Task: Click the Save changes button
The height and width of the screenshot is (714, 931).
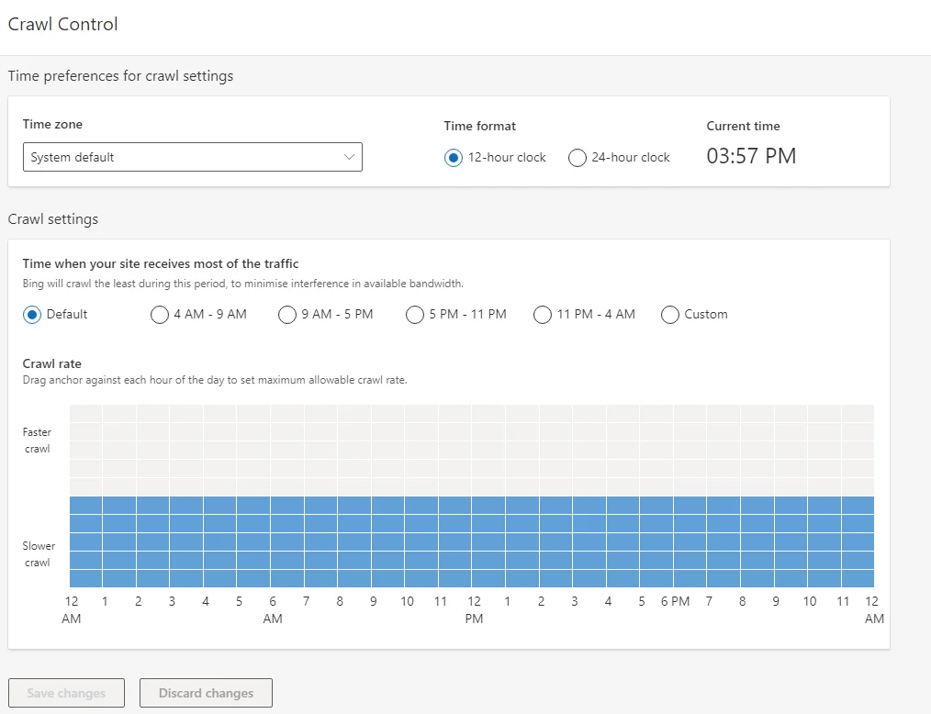Action: pos(66,693)
